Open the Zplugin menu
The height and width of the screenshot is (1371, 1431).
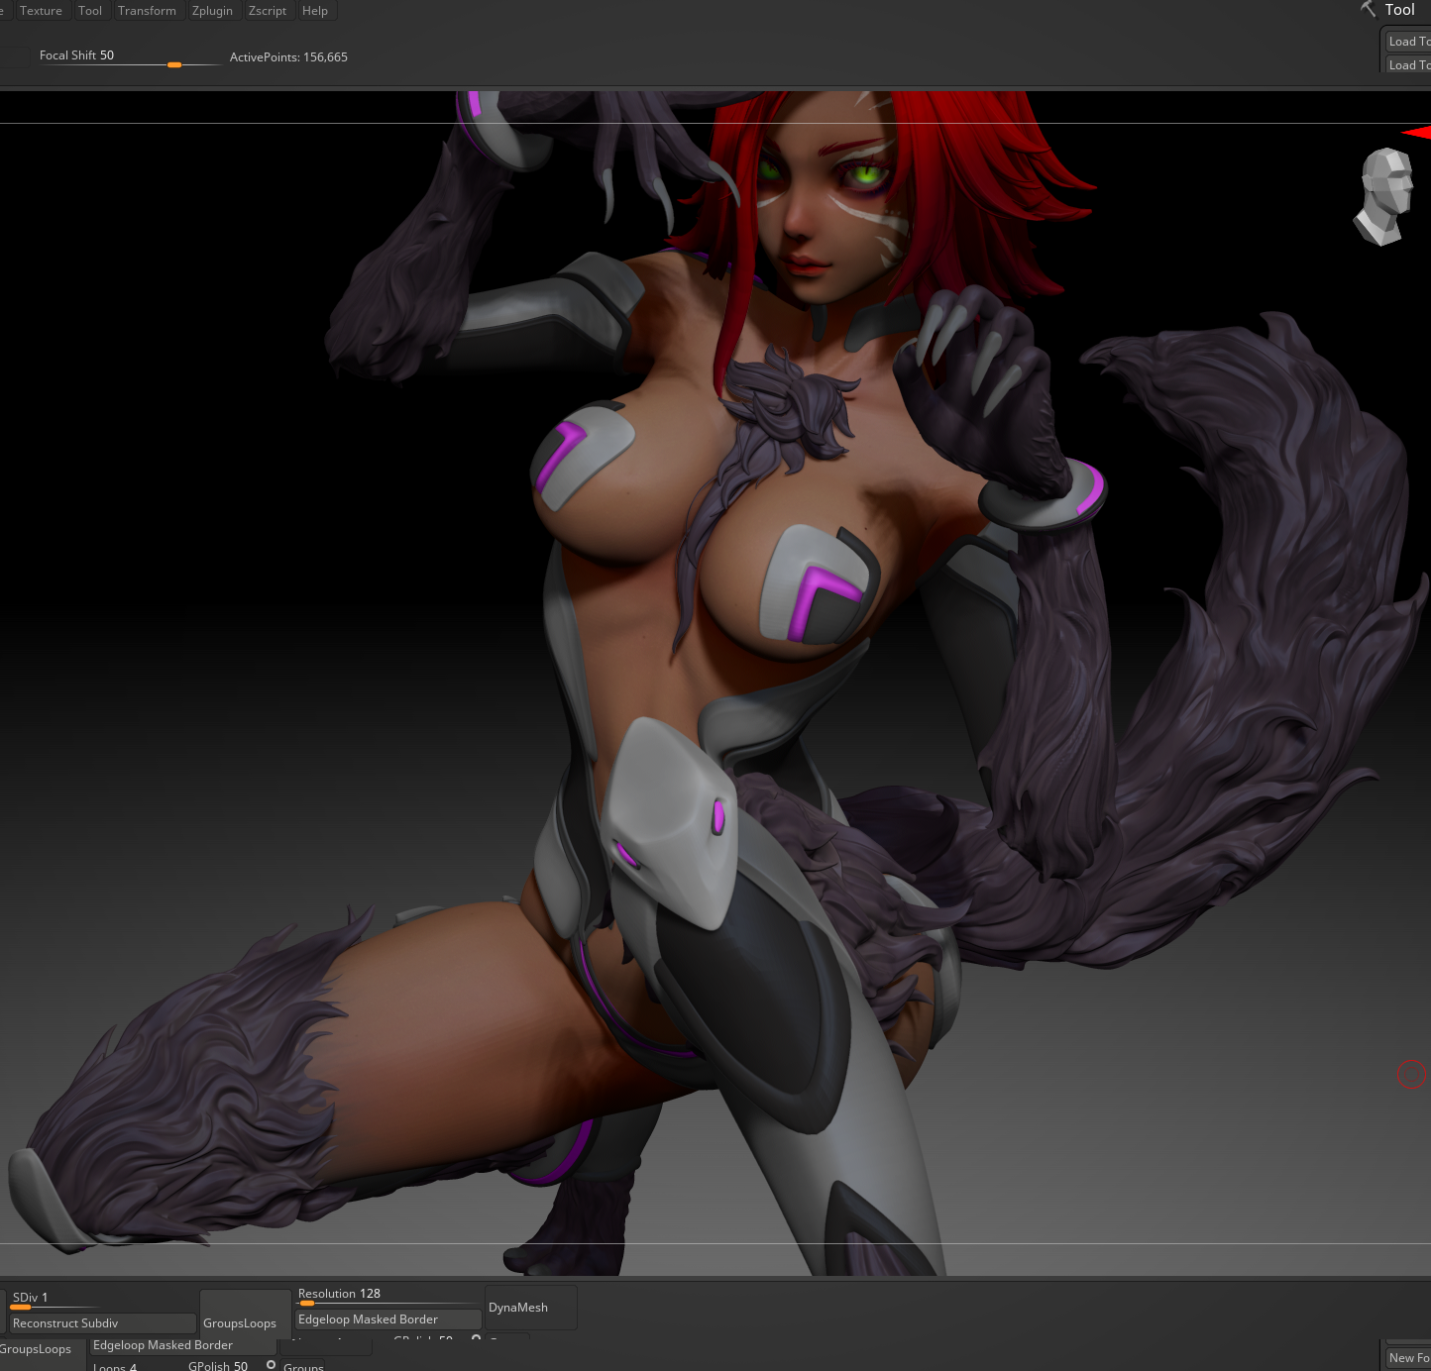click(212, 11)
